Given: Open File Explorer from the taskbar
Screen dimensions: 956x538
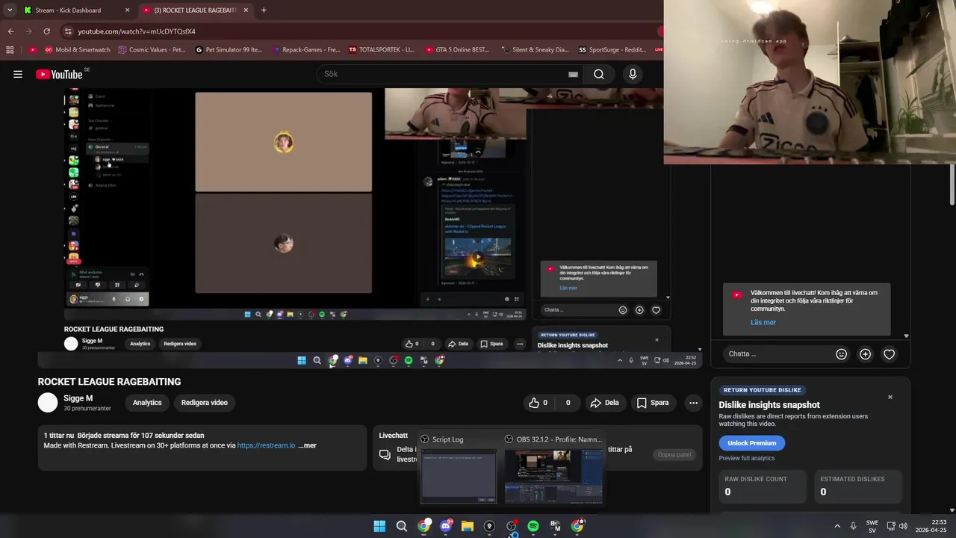Looking at the screenshot, I should coord(468,526).
